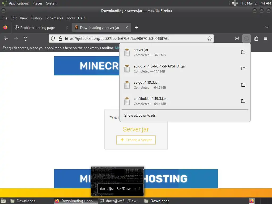The image size is (272, 204).
Task: Open the Places menu in top panel
Action: pyautogui.click(x=37, y=3)
